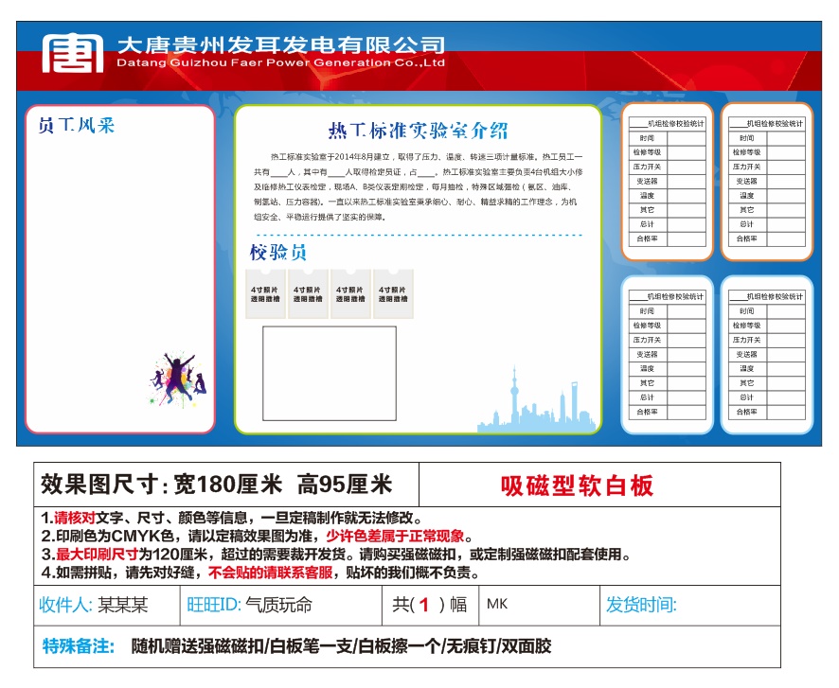The image size is (839, 688).
Task: Click the red 吸磁型软白板 label
Action: [577, 485]
